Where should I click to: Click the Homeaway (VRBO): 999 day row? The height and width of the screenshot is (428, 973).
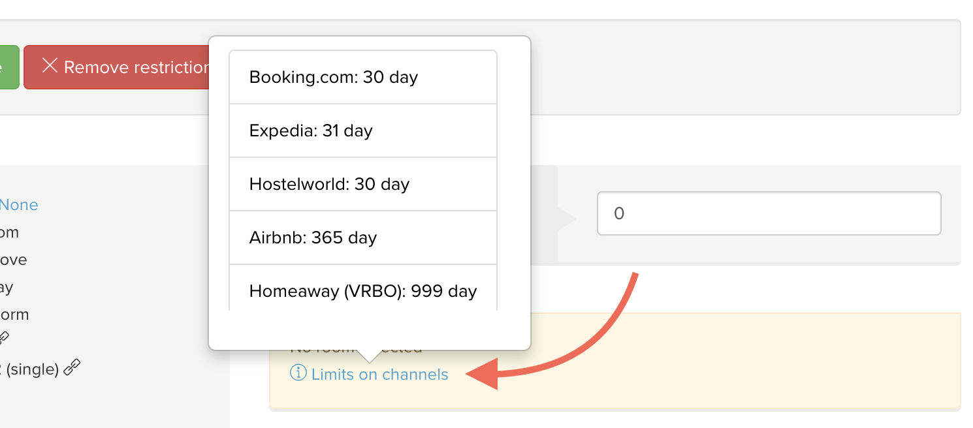362,290
